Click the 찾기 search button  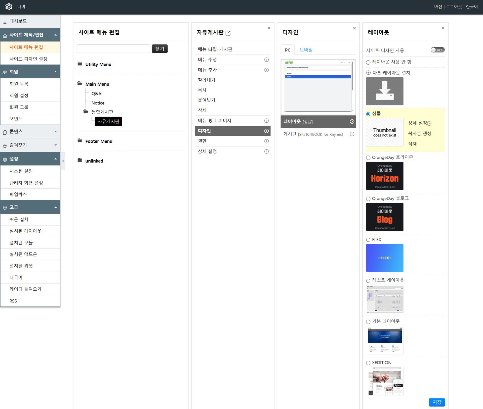click(x=159, y=49)
